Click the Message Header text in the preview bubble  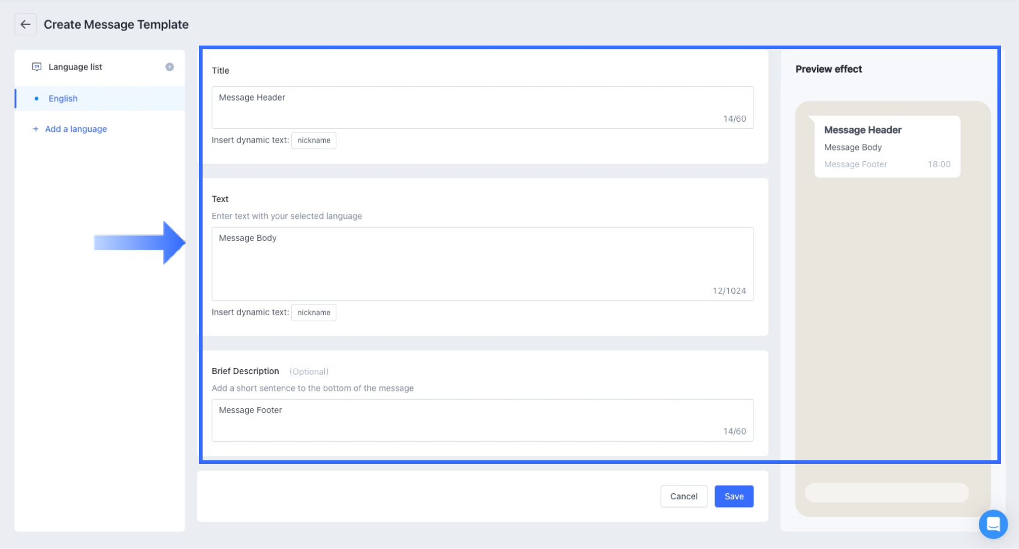pos(863,130)
